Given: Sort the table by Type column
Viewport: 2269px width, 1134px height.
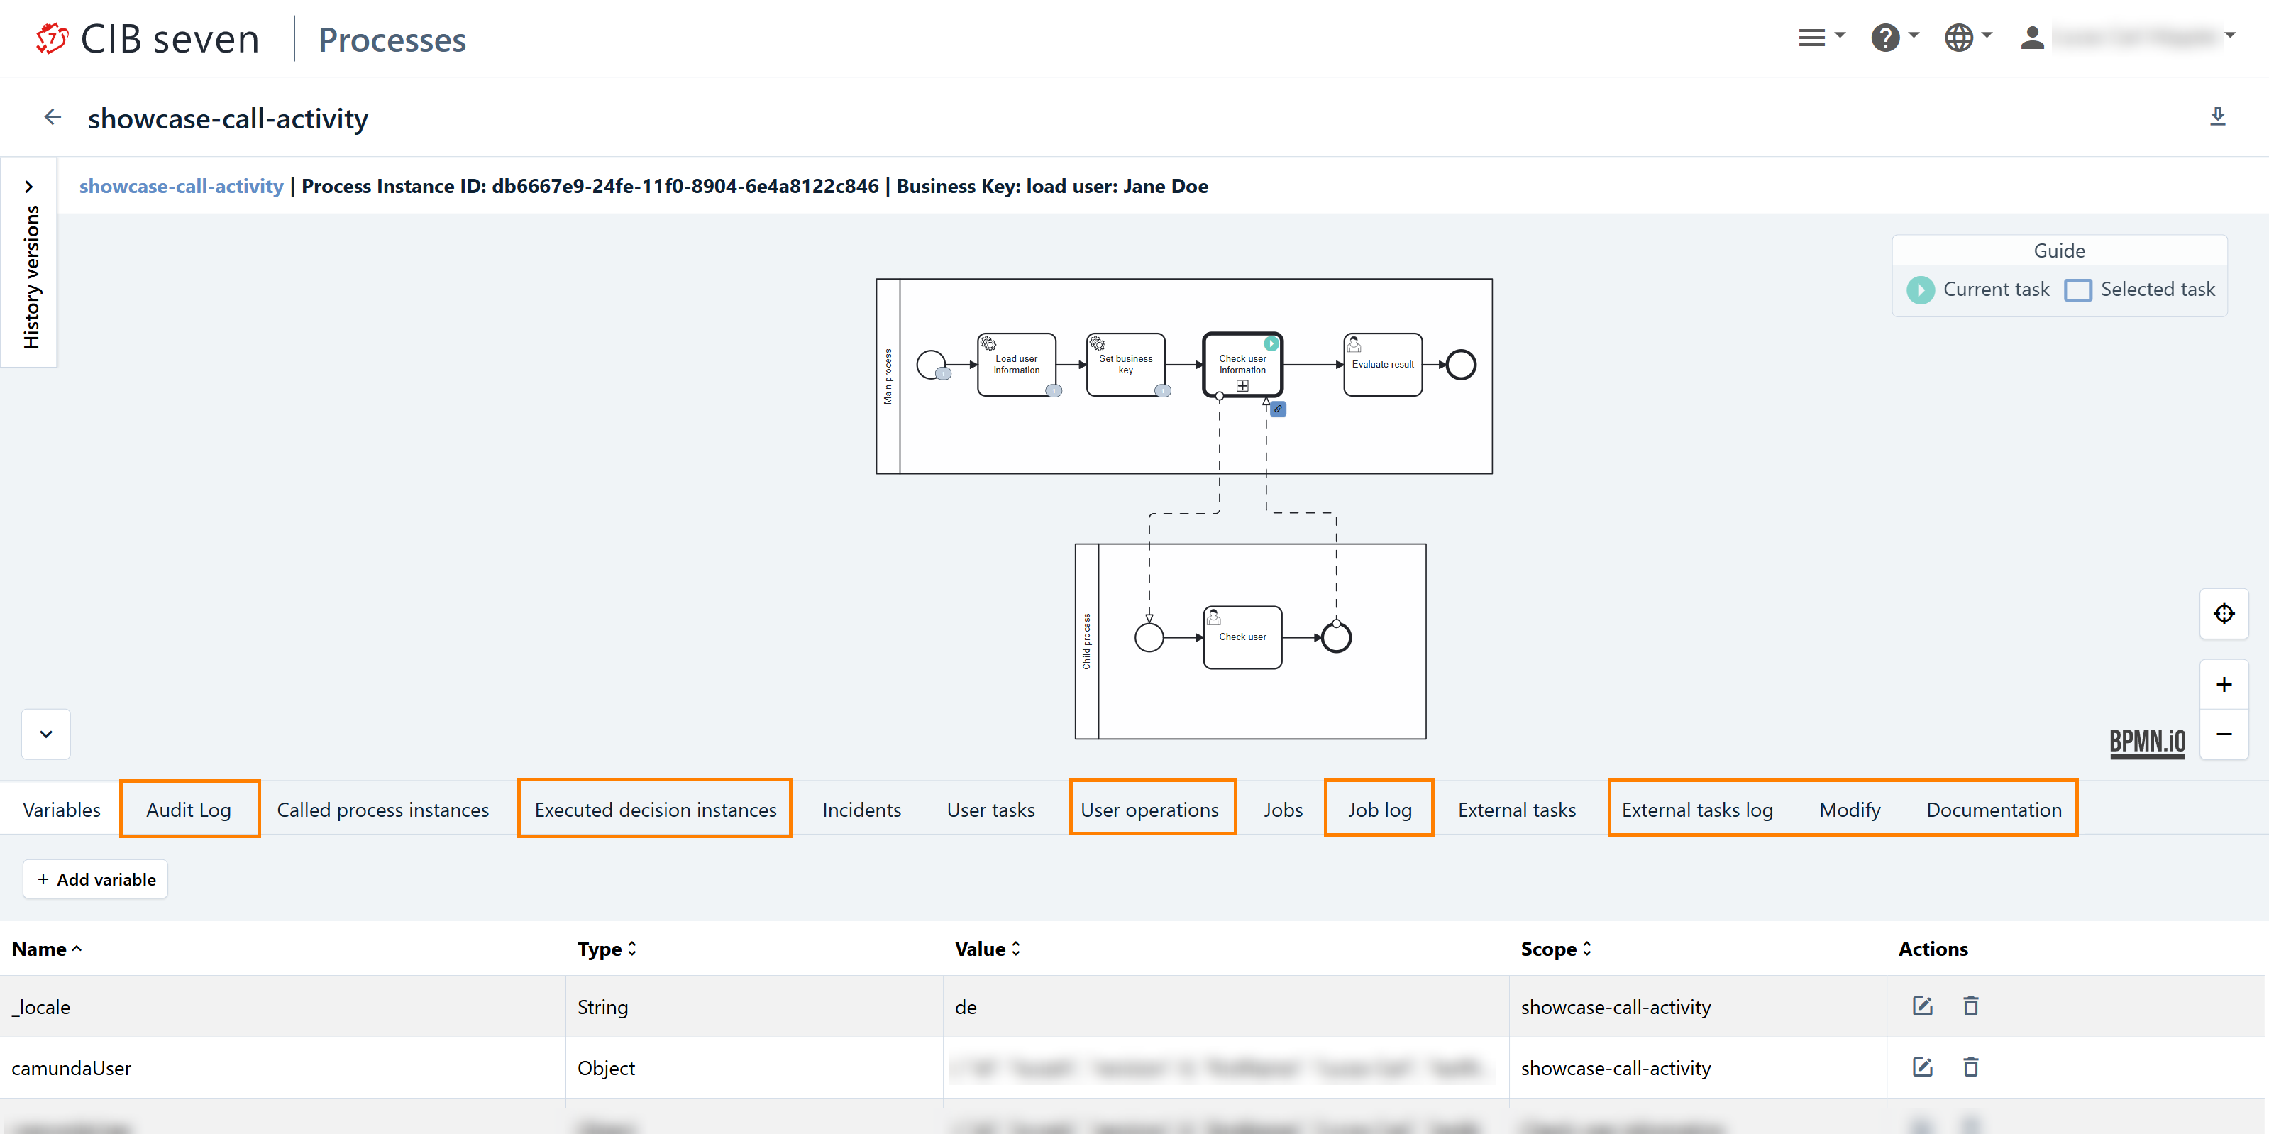Looking at the screenshot, I should 607,949.
